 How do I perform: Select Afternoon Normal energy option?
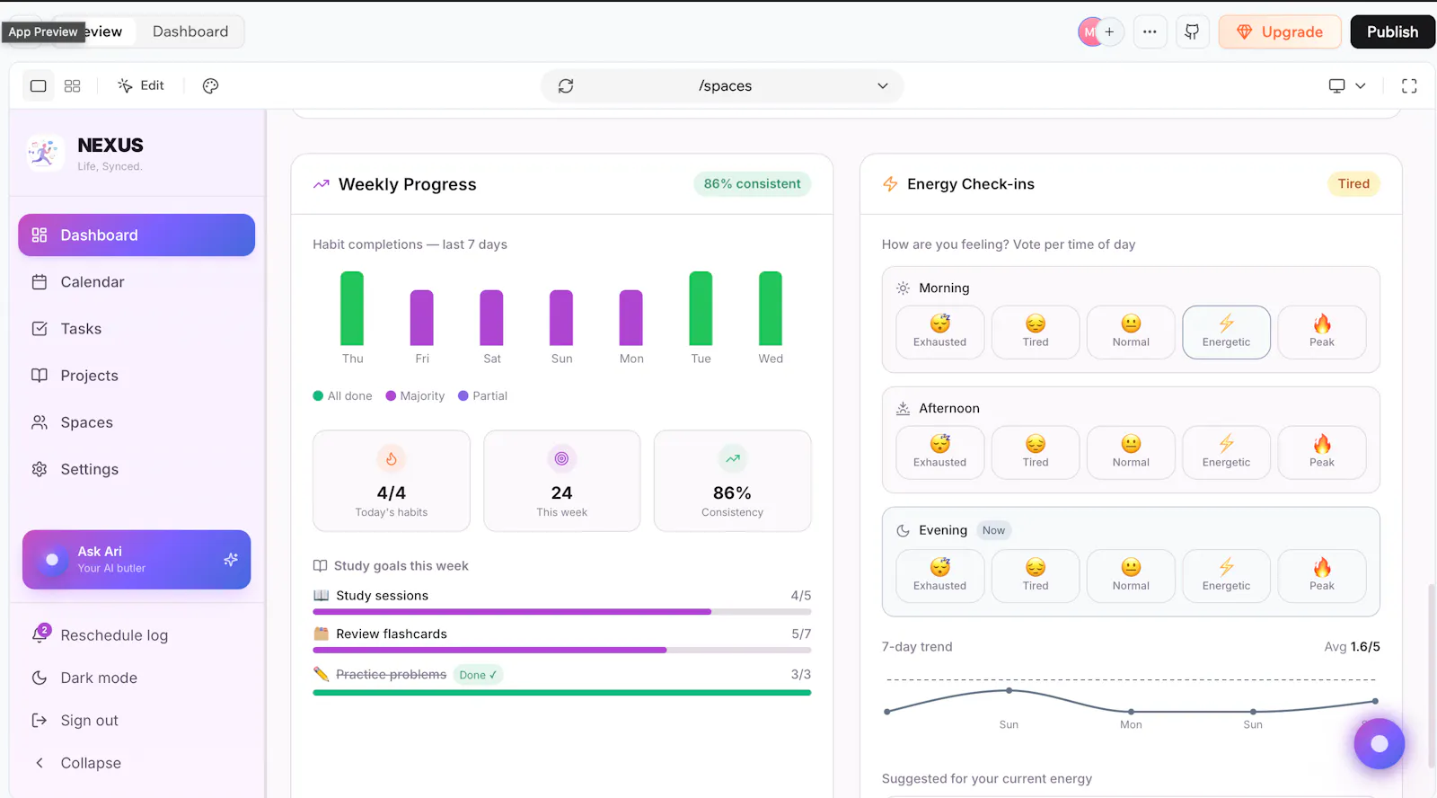(x=1131, y=453)
